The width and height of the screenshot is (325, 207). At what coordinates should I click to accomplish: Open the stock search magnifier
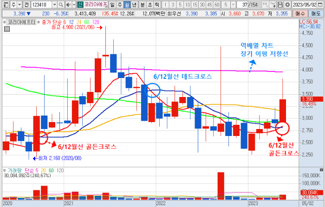(61, 5)
